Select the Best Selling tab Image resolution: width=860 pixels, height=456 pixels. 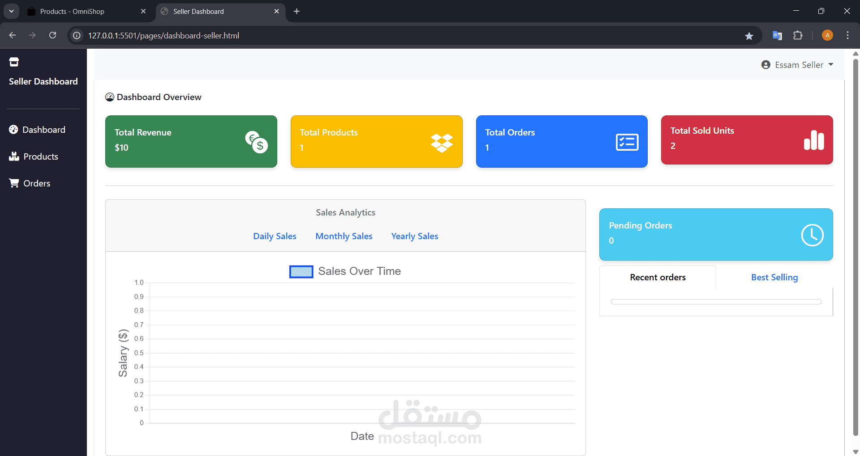[x=774, y=277]
